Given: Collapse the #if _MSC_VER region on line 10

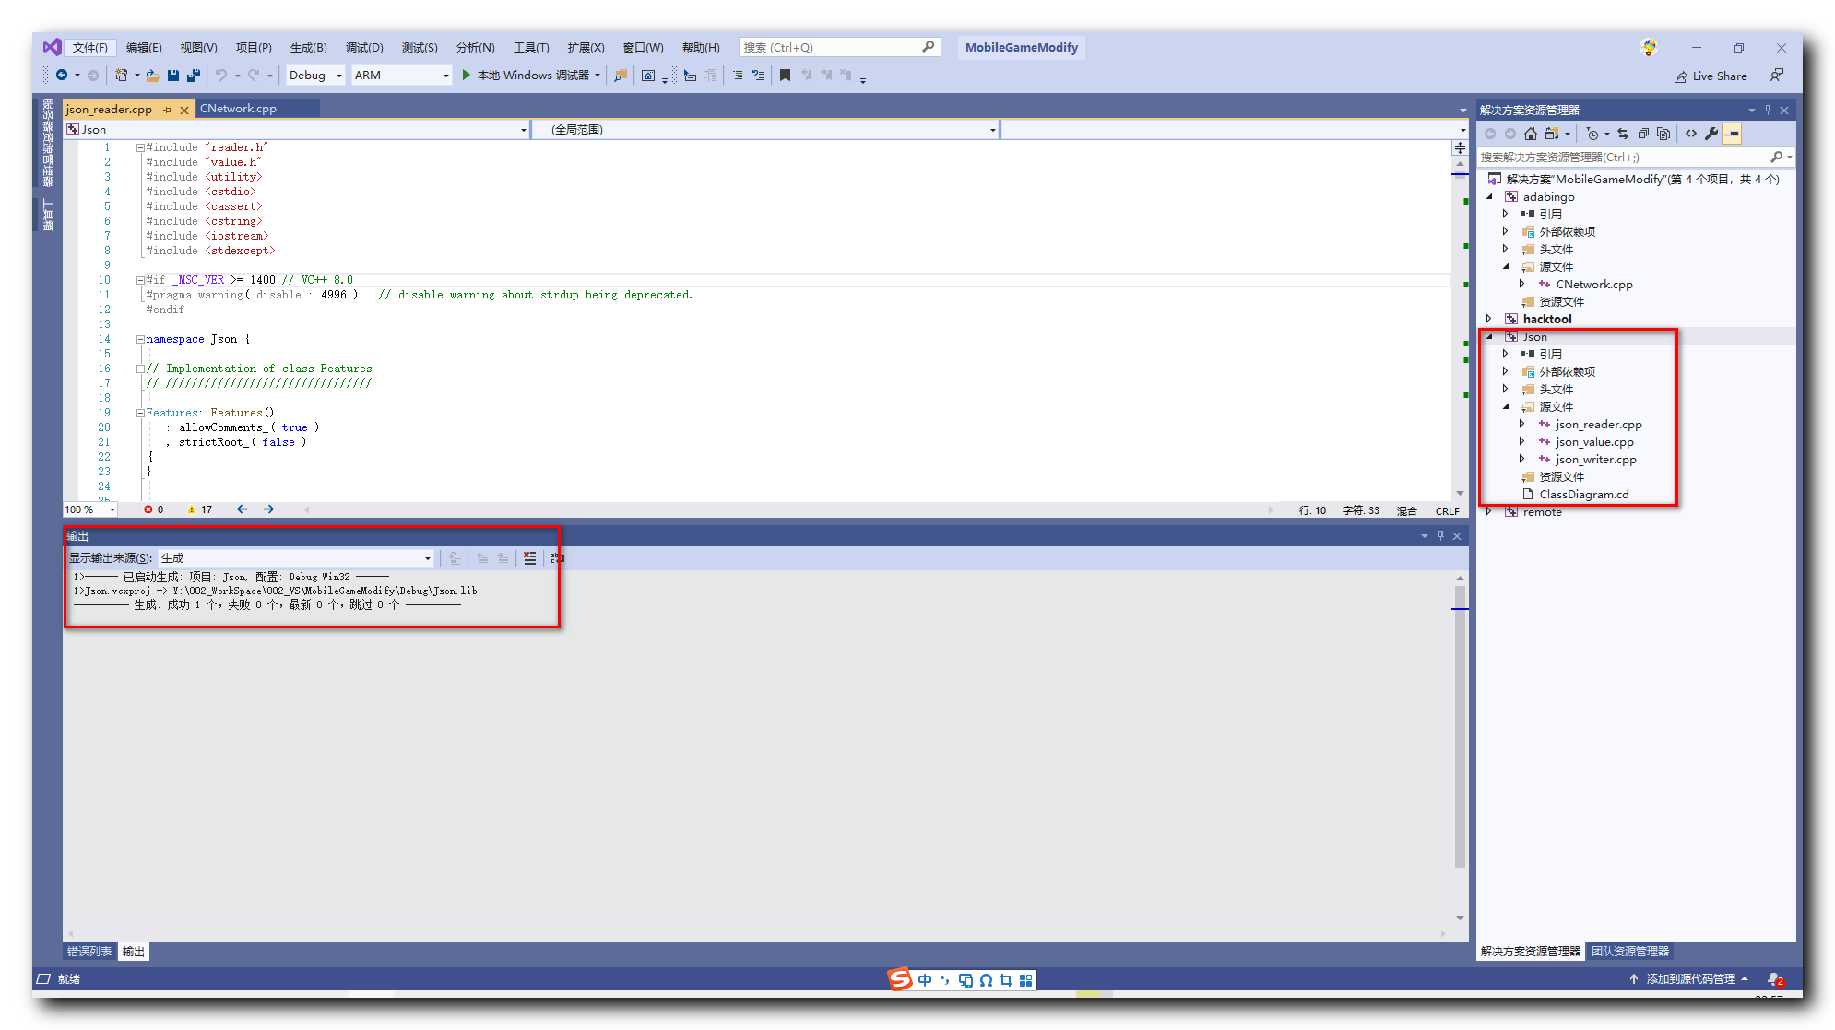Looking at the screenshot, I should pos(140,280).
